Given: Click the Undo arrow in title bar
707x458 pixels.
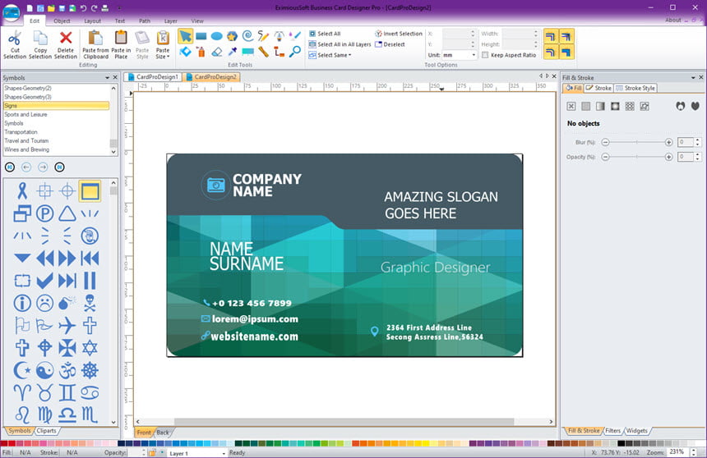Looking at the screenshot, I should point(83,8).
